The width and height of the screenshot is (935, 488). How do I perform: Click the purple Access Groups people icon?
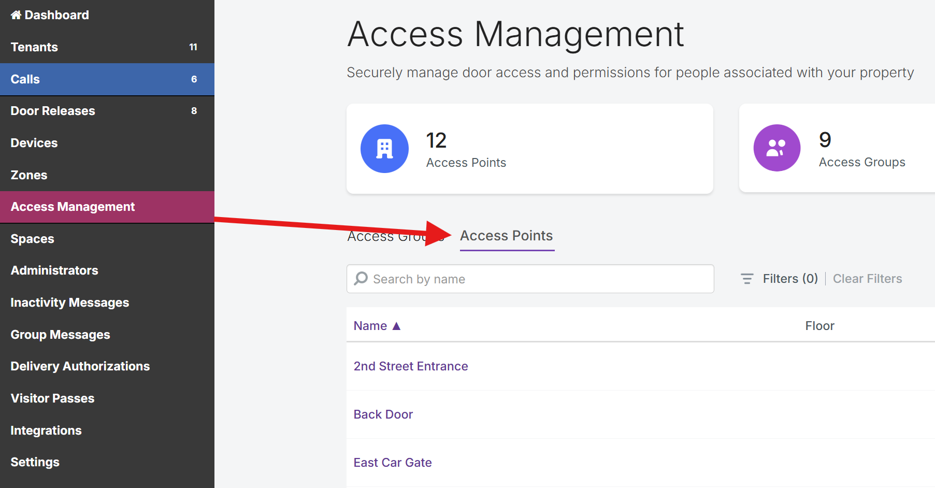pyautogui.click(x=776, y=148)
